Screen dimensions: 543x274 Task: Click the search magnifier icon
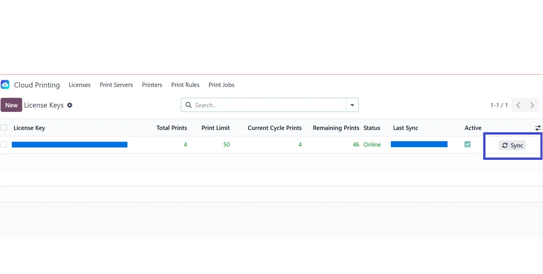(x=188, y=105)
